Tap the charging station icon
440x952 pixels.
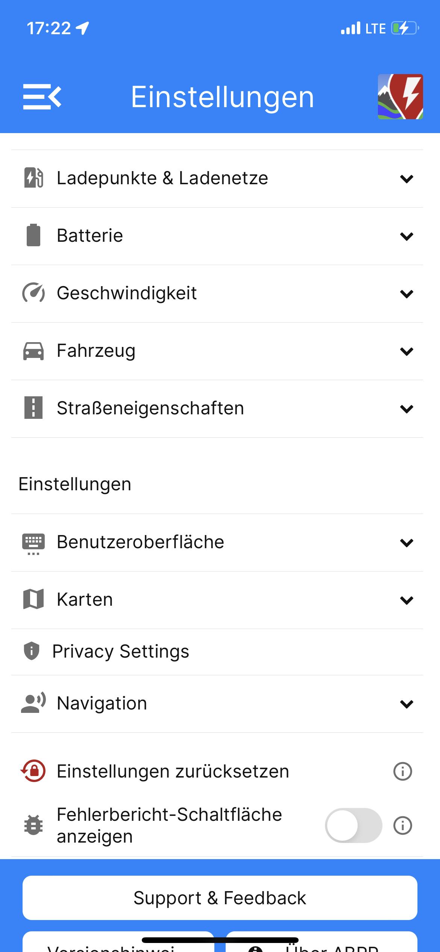pos(33,178)
